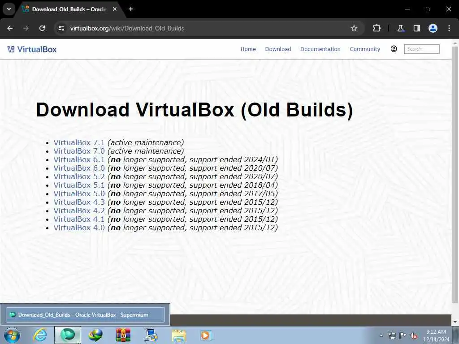Viewport: 459px width, 344px height.
Task: Open Windows Explorer folder taskbar icon
Action: 179,335
